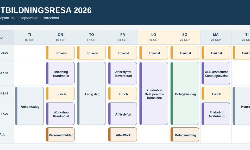Screen dimensions: 250x150
Task: Click Lunch block on Friday 18 Sep
Action: 123,93
